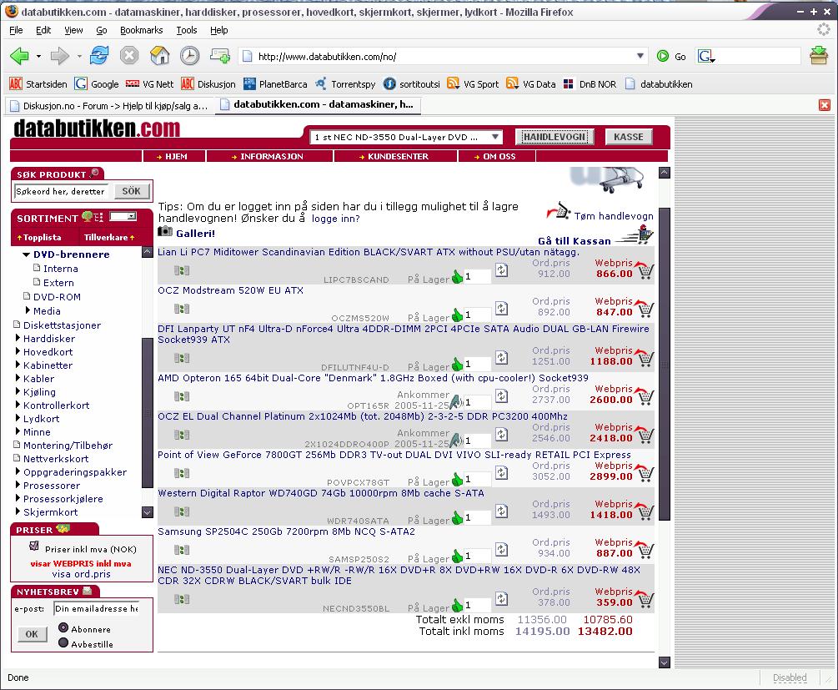The image size is (838, 690).
Task: Select the Abonnere radio button
Action: [63, 627]
